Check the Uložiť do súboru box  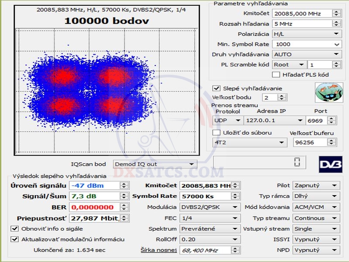[x=216, y=132]
